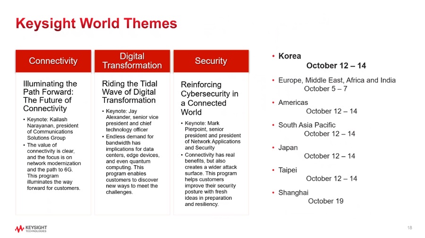Click 'Connectivity has real benefits' bullet
The height and width of the screenshot is (238, 425).
pos(209,179)
